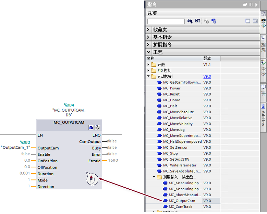This screenshot has height=214, width=267.
Task: Click the search down icon in instructions toolbar
Action: [x=190, y=21]
